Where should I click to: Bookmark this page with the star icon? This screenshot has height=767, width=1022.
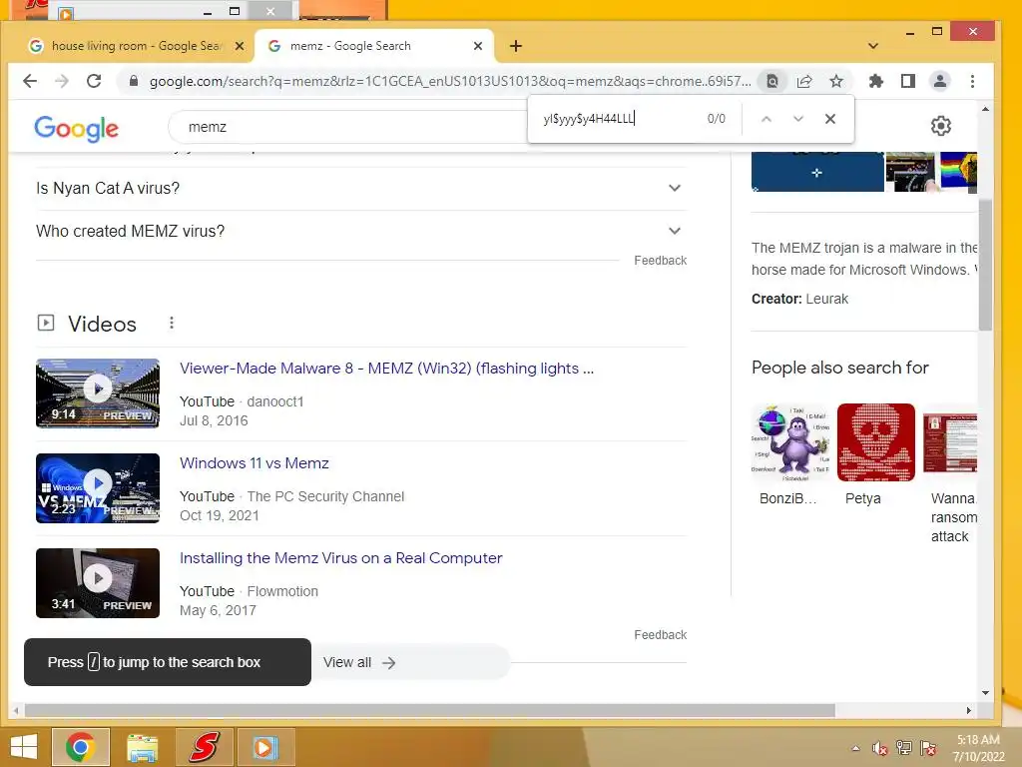click(836, 81)
